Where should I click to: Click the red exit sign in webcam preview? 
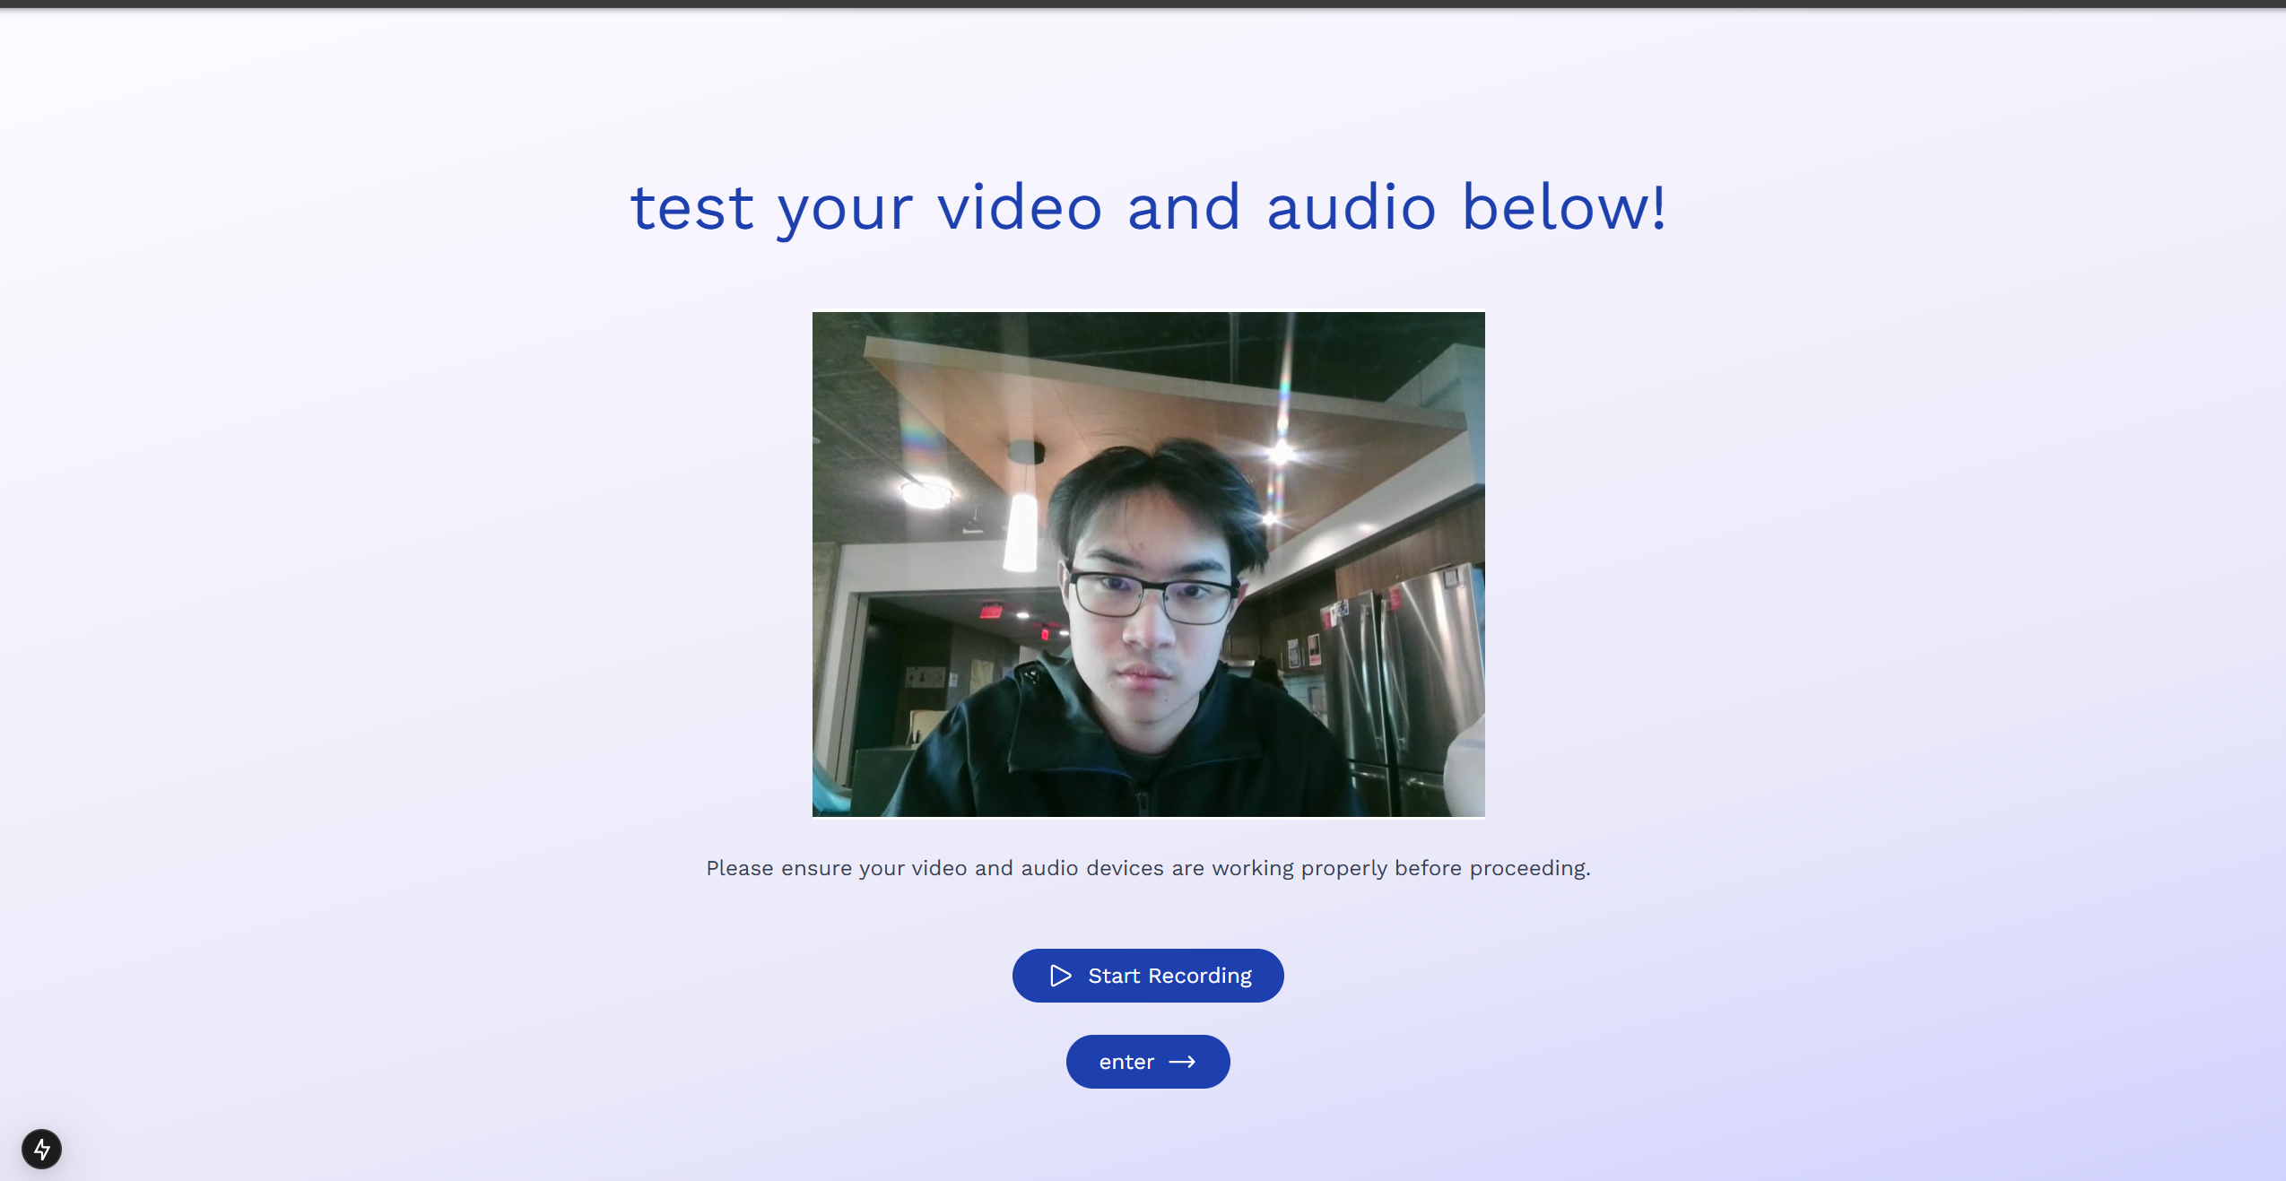click(x=991, y=611)
